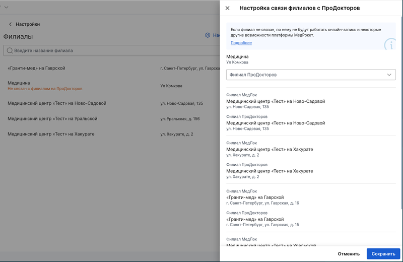Select Медицинский центр «Тест» на Ново-Садовой in the left list
The height and width of the screenshot is (262, 403).
(x=57, y=103)
